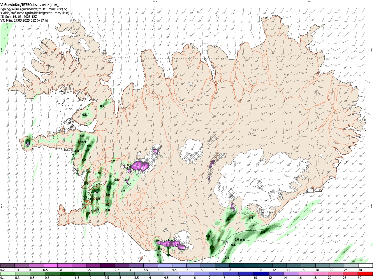The image size is (373, 280).
Task: Pick the bright red above-30 rain swatch
Action: click(366, 274)
